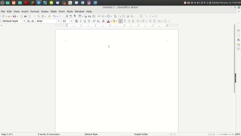This screenshot has width=241, height=136.
Task: Clear direct formatting icon
Action: point(104,21)
